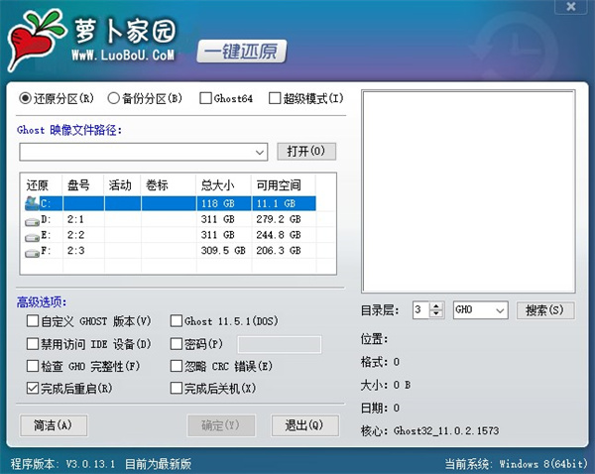Enable the Ghost64 checkbox
The height and width of the screenshot is (474, 595).
point(205,98)
